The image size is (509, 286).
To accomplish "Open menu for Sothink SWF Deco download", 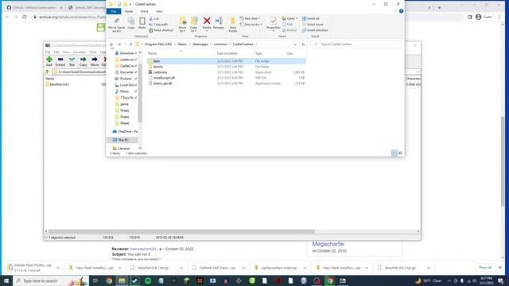I will [243, 268].
